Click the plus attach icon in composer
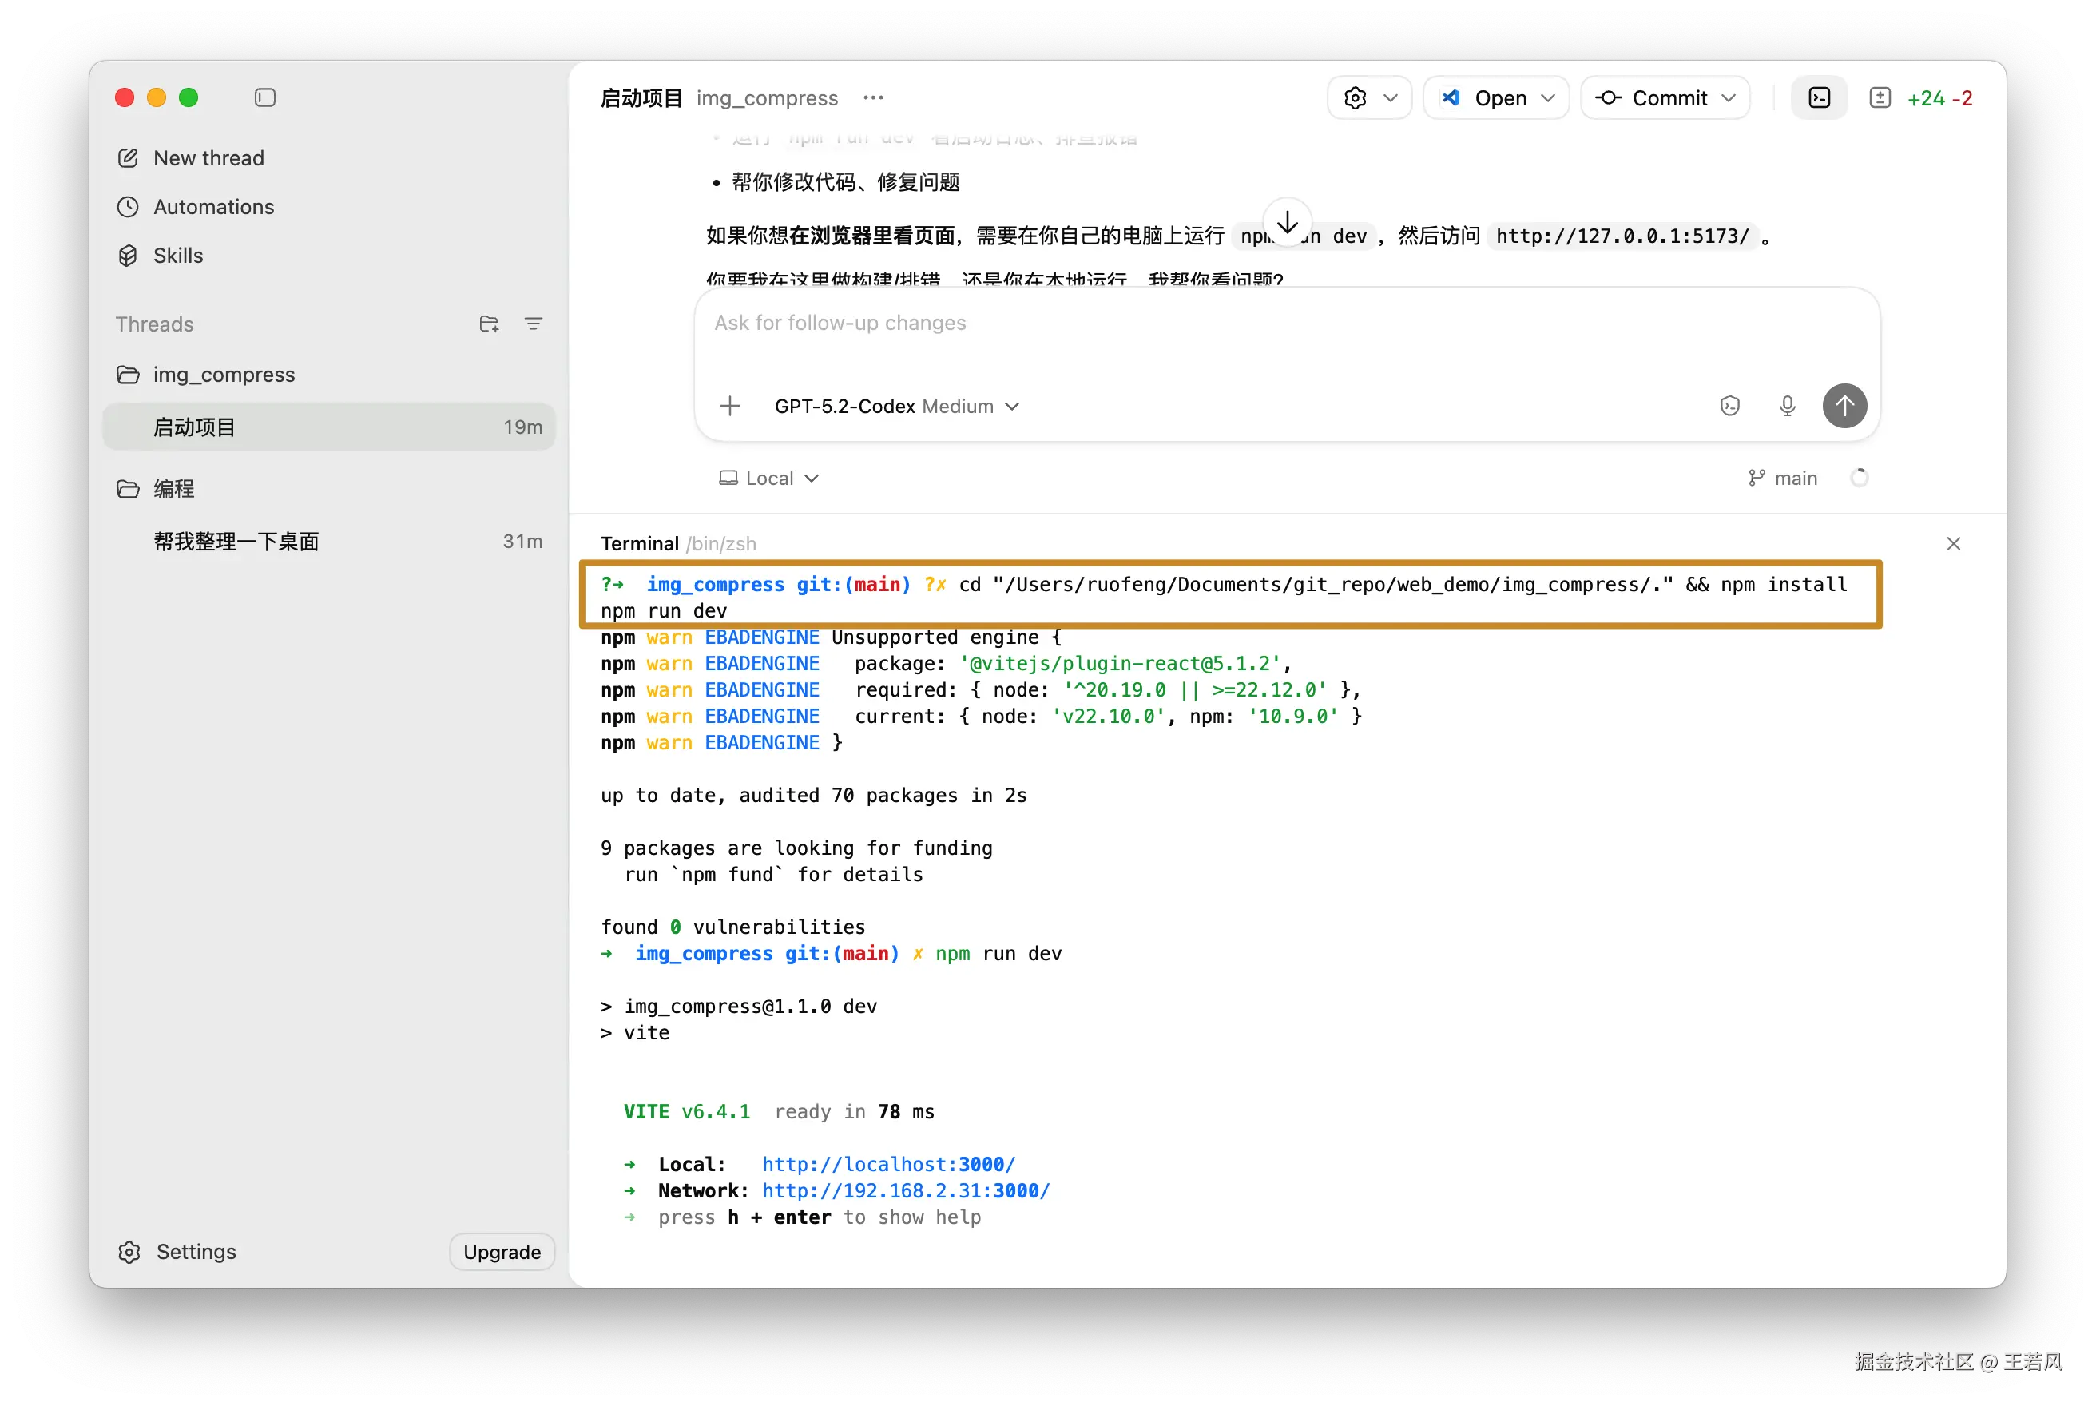2096x1406 pixels. (x=730, y=406)
